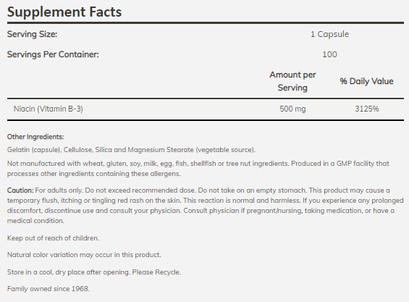
Task: Select the Serving Size label
Action: (x=32, y=34)
